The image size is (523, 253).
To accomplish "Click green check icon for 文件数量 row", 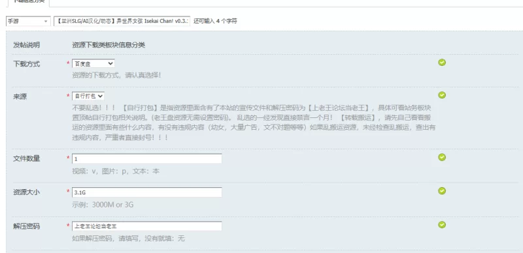I will (442, 156).
